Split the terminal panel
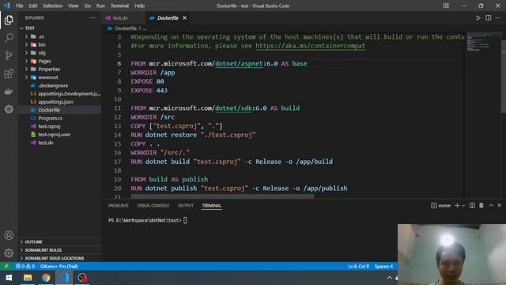 pos(472,206)
